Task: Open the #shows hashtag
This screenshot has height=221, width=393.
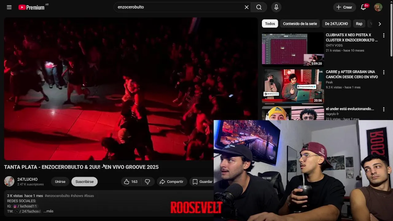Action: (x=77, y=196)
